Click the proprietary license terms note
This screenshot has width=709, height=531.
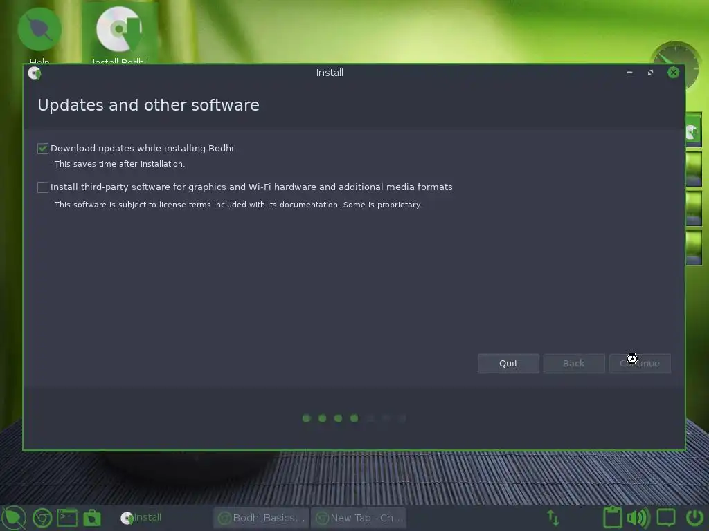(238, 205)
